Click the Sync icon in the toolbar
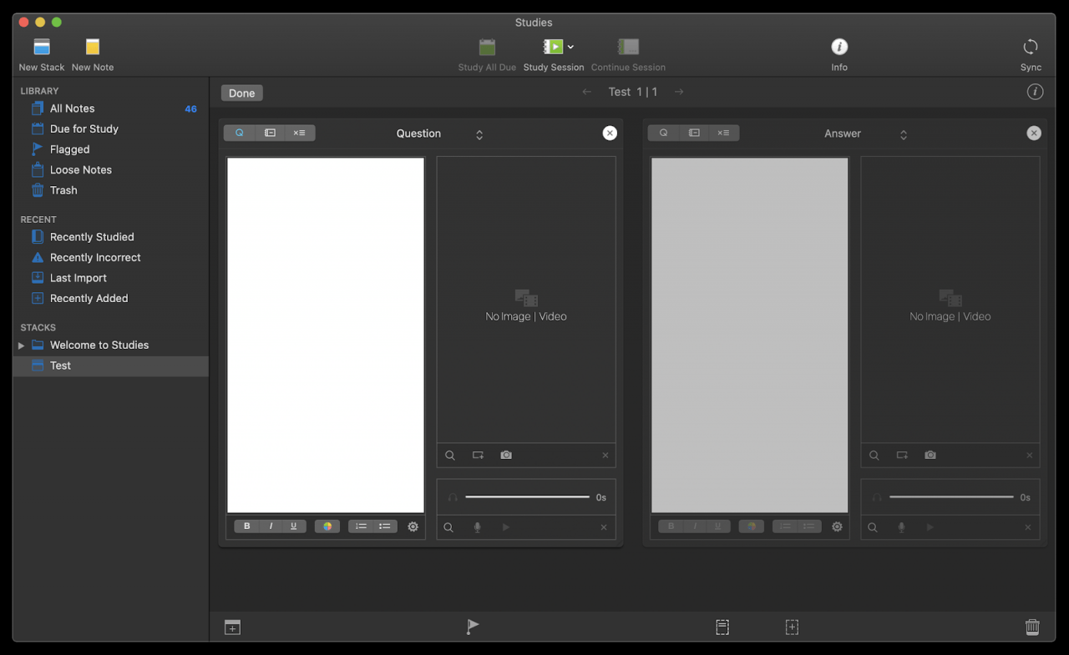This screenshot has width=1069, height=655. (1031, 48)
